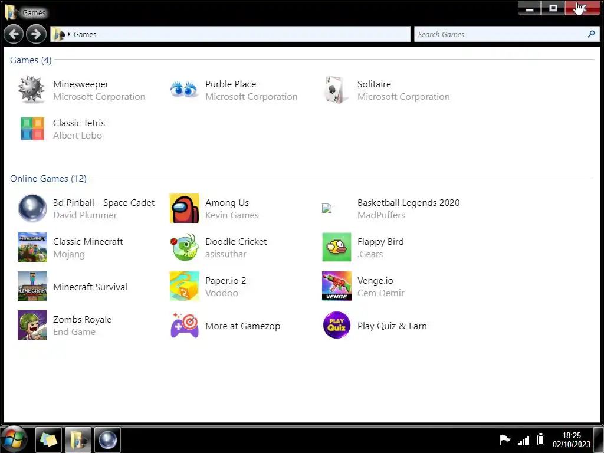Open the notes app taskbar icon

pyautogui.click(x=48, y=439)
